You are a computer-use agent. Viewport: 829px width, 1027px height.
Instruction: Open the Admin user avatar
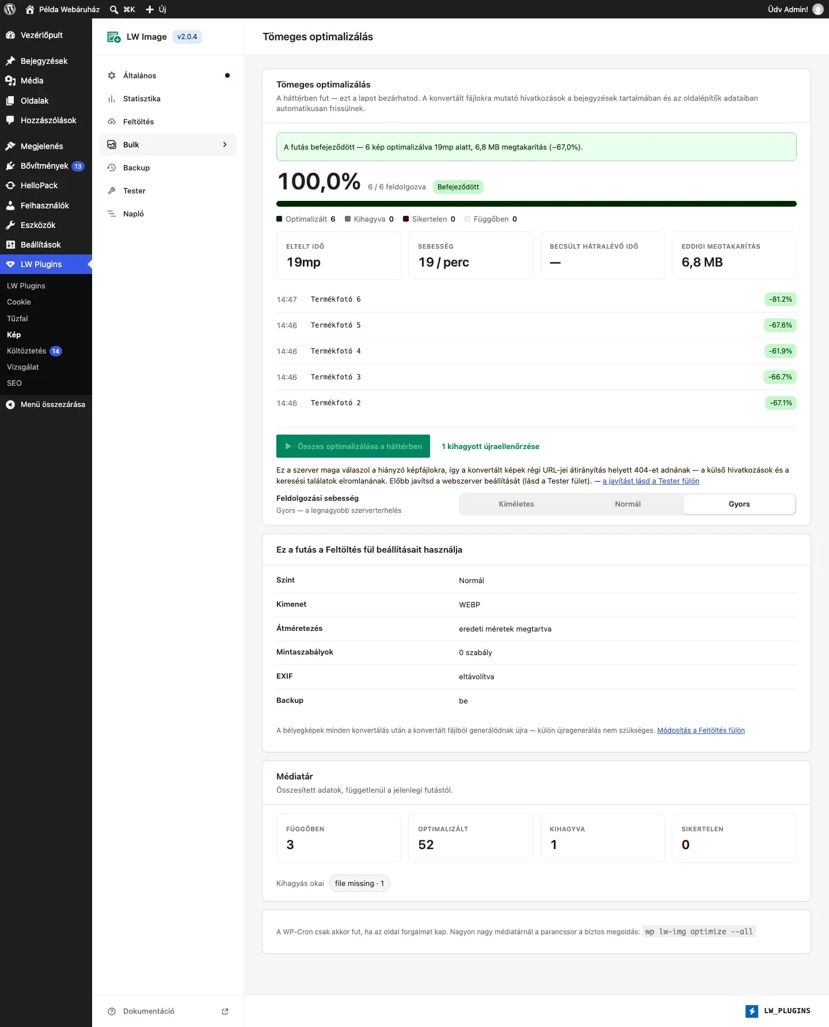818,9
